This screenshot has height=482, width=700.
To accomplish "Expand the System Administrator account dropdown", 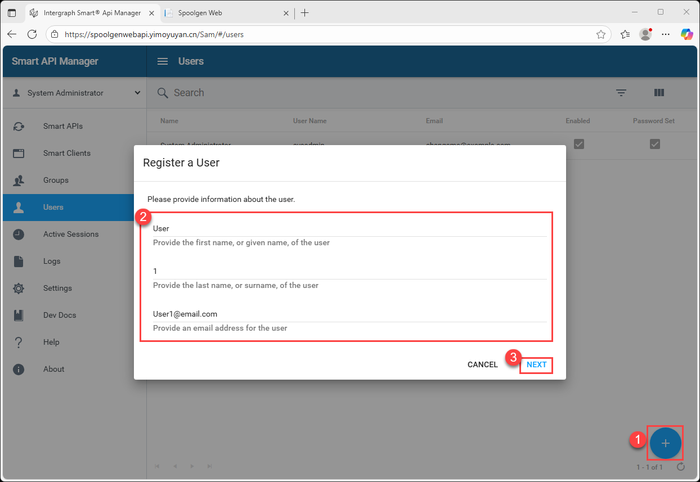I will pyautogui.click(x=137, y=93).
